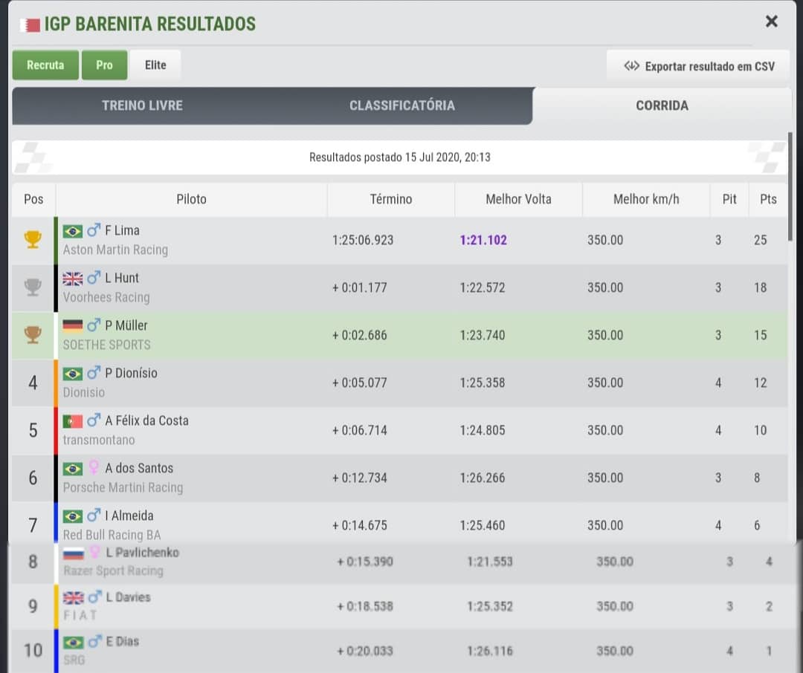
Task: Select team name Red Bull Racing BA
Action: pyautogui.click(x=112, y=536)
